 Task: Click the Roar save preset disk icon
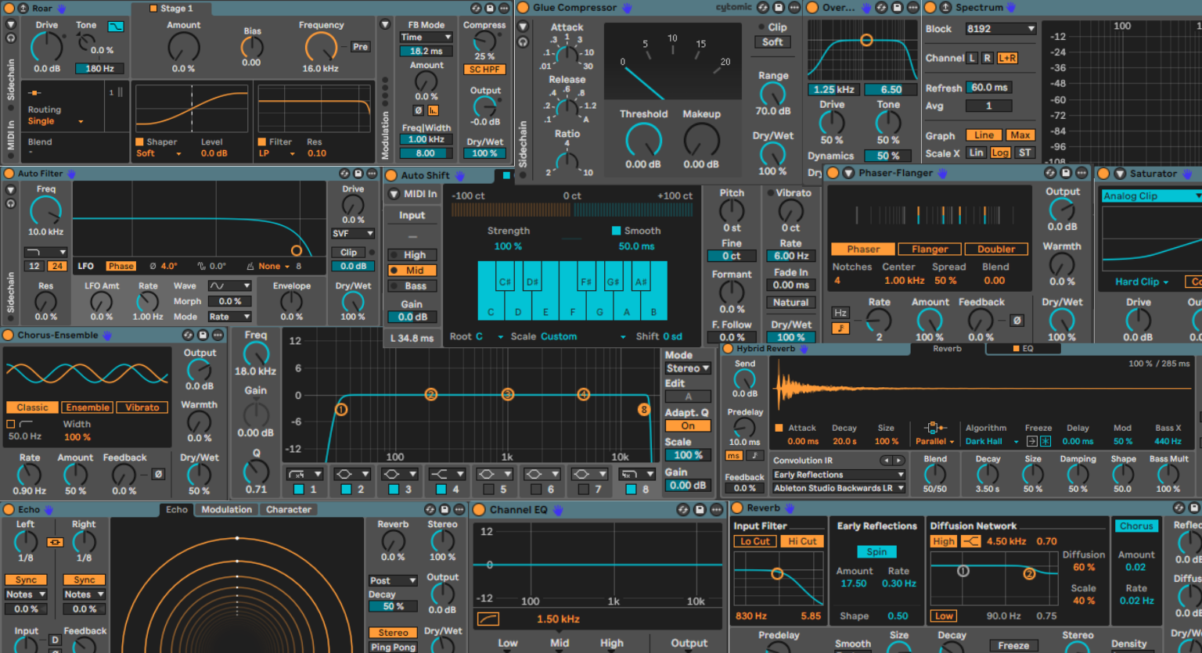(491, 8)
